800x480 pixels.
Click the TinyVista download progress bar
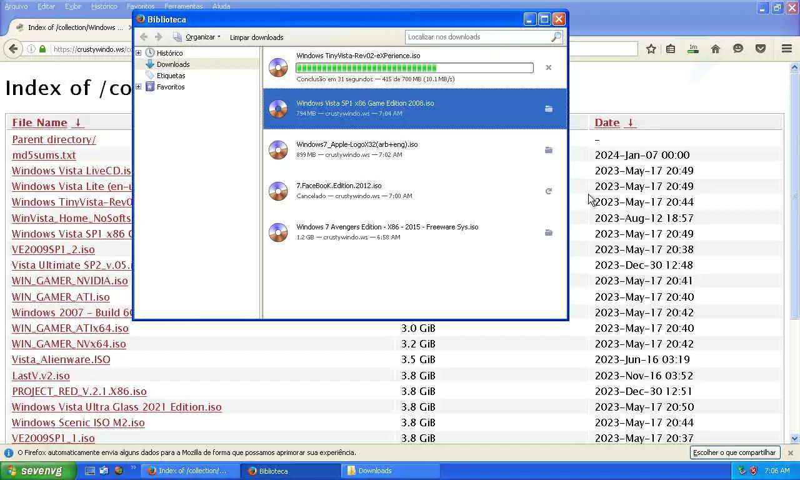(414, 67)
